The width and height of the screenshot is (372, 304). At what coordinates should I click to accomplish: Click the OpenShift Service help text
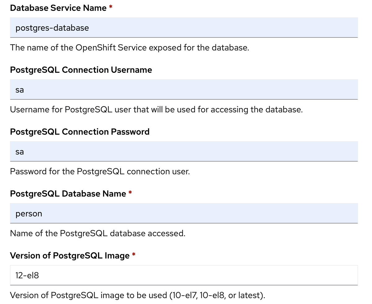click(x=130, y=48)
